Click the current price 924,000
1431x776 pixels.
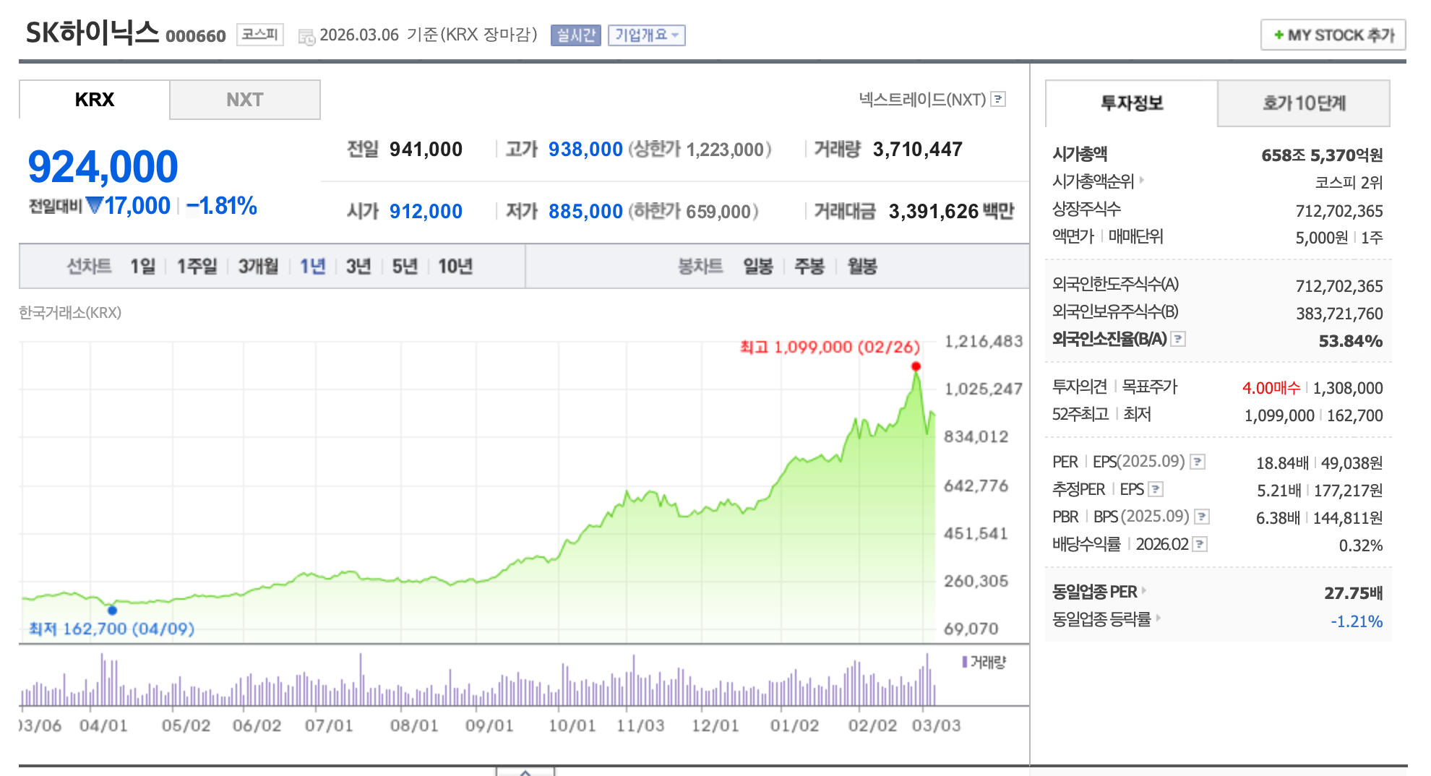(103, 167)
